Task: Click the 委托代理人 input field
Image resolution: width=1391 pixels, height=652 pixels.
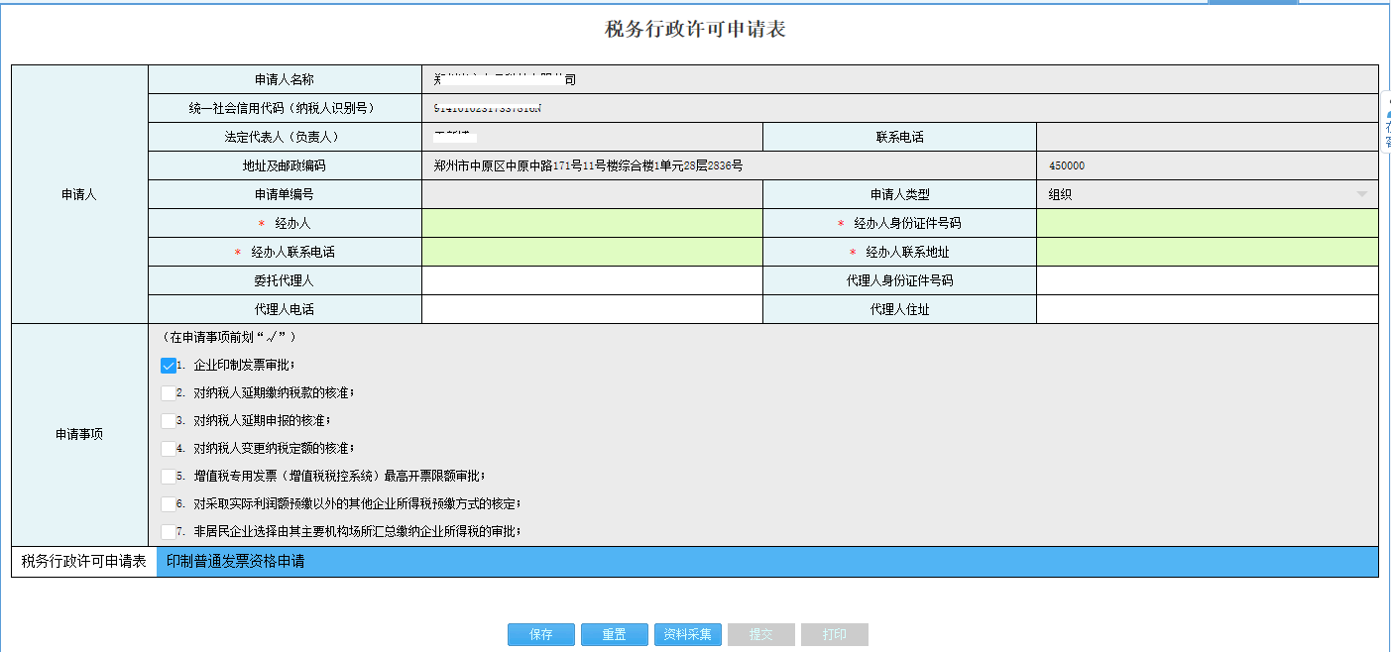Action: (590, 279)
